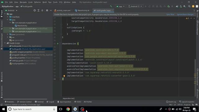Image resolution: width=199 pixels, height=112 pixels.
Task: Click Collapse All icon in Project panel
Action: [x=42, y=10]
